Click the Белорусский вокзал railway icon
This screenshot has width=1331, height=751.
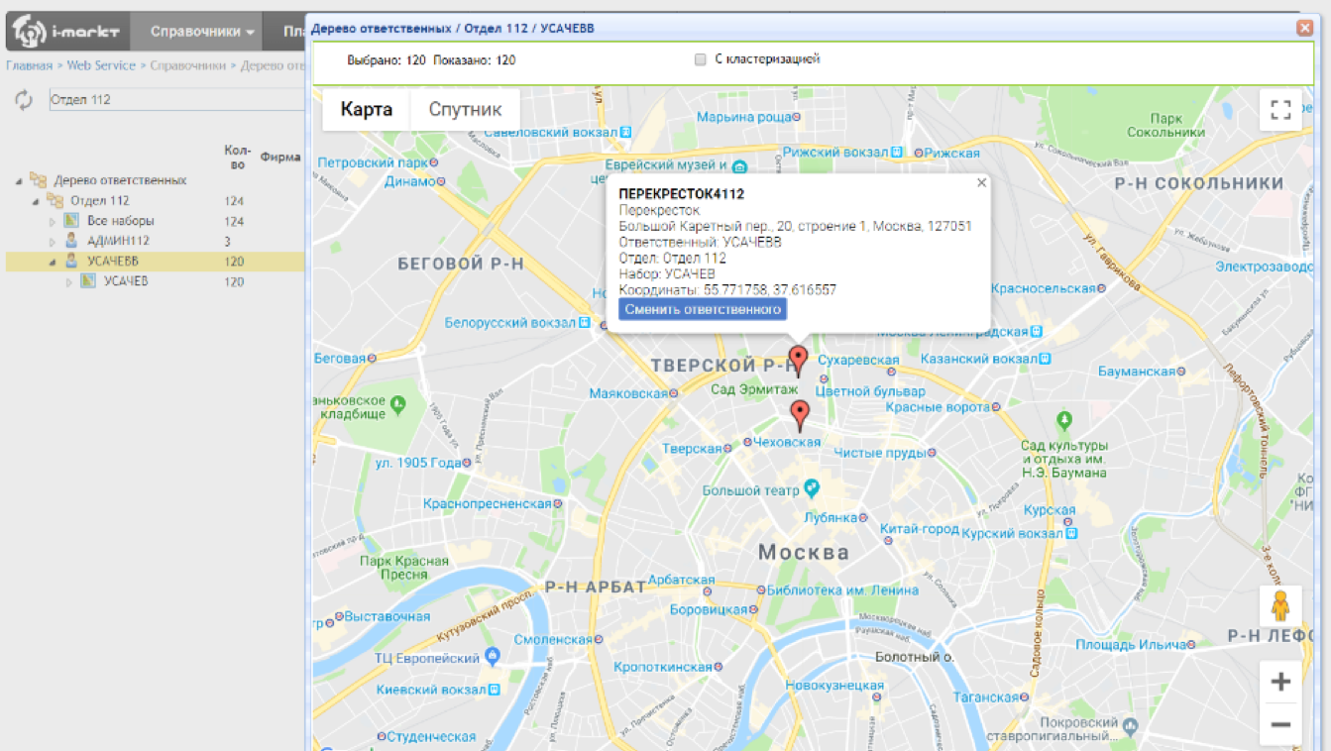(585, 323)
